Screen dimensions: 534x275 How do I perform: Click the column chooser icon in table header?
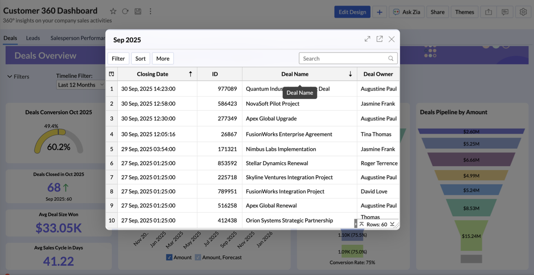[112, 74]
